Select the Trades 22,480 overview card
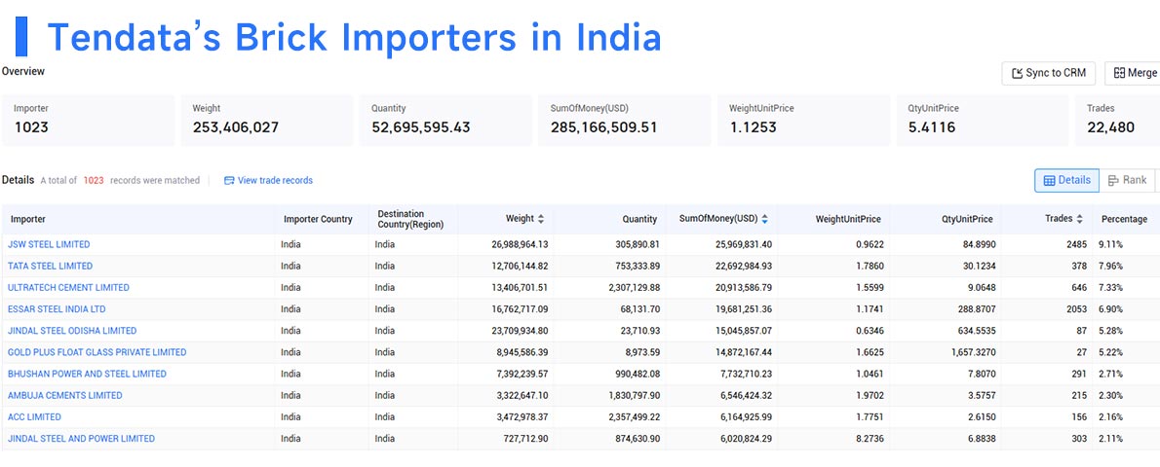The height and width of the screenshot is (467, 1160). tap(1118, 120)
